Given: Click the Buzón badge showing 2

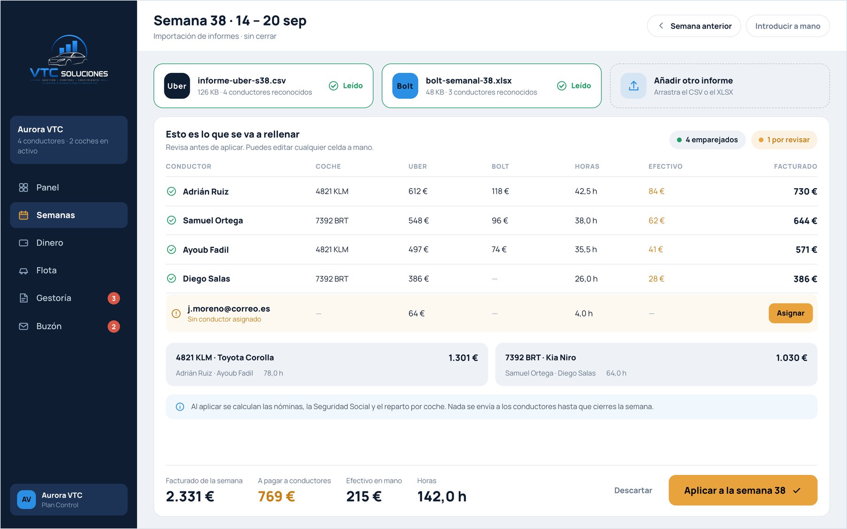Looking at the screenshot, I should point(114,327).
